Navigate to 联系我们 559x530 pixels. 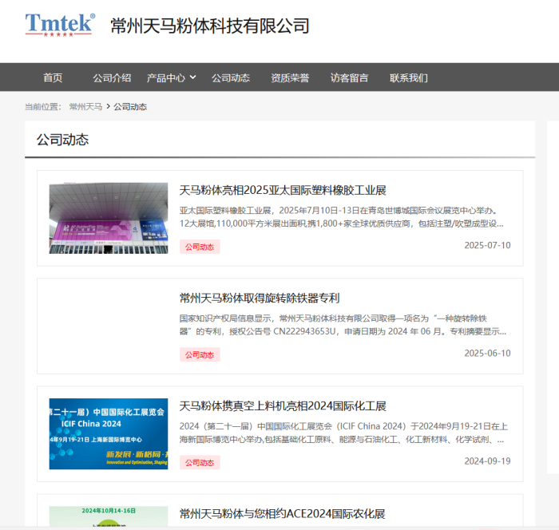coord(409,77)
